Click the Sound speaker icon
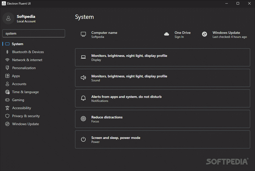The image size is (255, 171). coord(83,78)
